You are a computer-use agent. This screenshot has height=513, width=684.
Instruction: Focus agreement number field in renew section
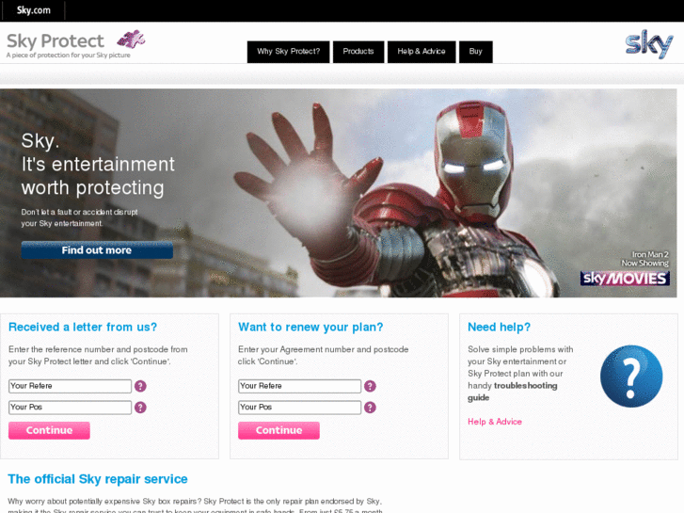coord(300,386)
